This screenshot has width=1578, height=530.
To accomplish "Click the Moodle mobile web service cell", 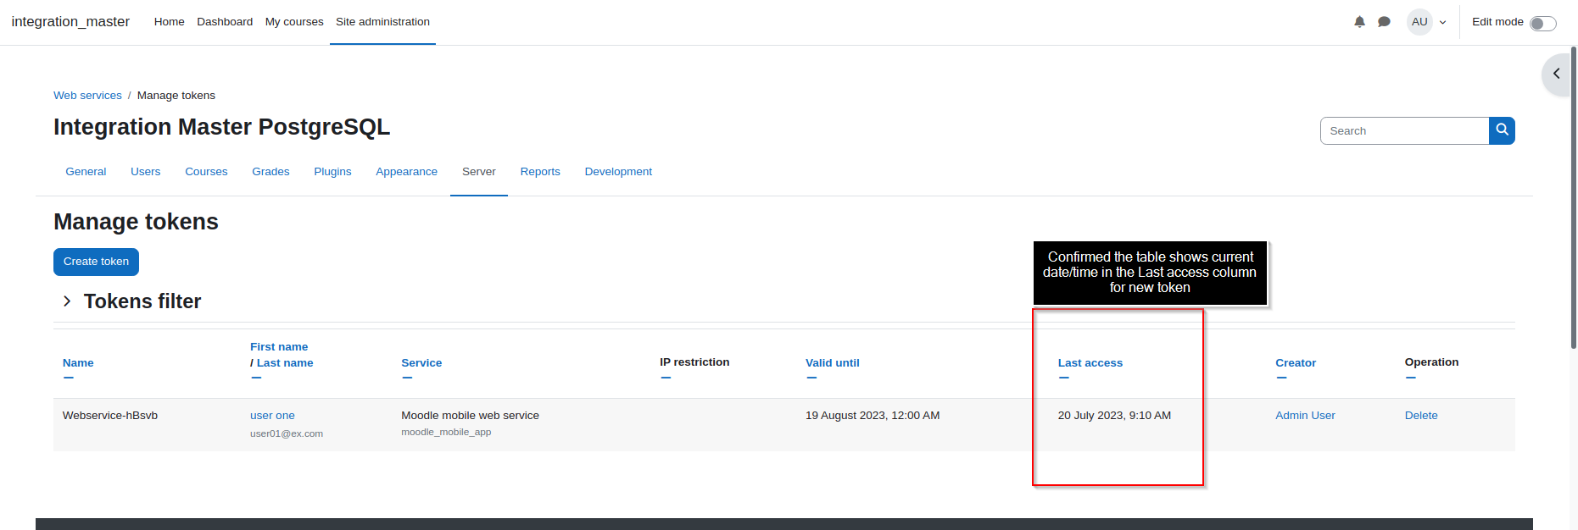I will (470, 416).
